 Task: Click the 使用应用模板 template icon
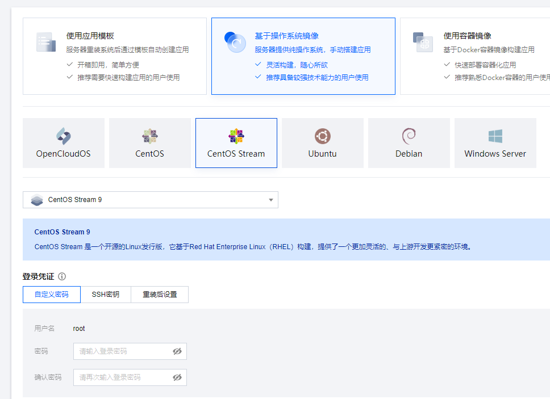pos(46,43)
